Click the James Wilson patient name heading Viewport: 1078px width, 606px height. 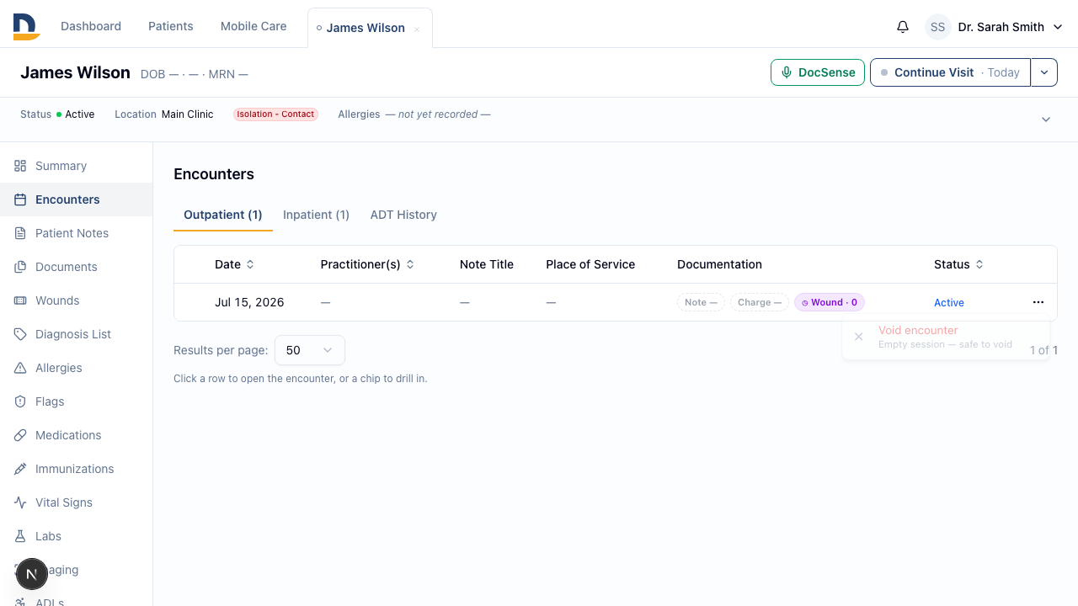tap(75, 72)
